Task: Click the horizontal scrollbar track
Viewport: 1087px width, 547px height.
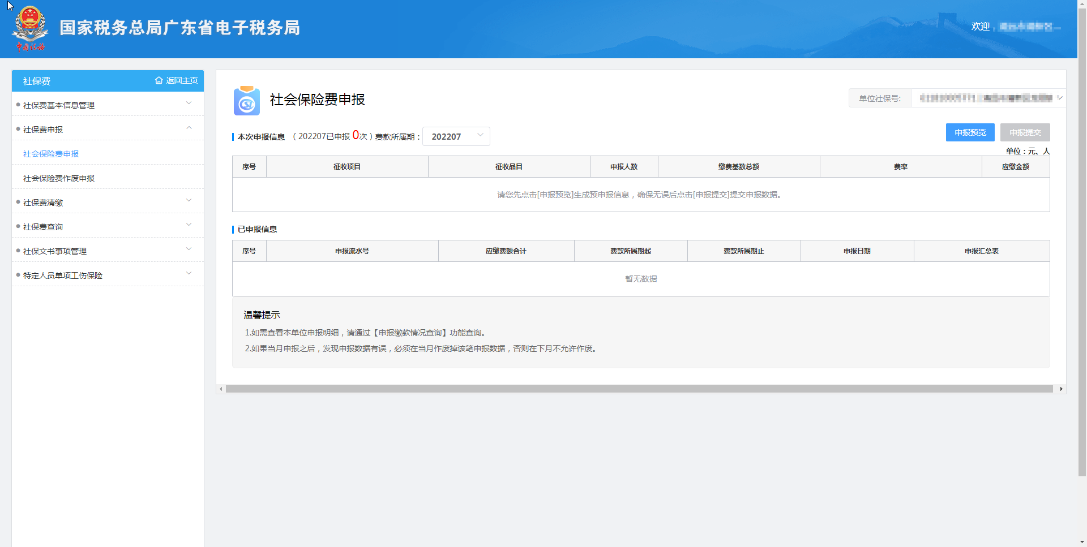Action: (639, 389)
